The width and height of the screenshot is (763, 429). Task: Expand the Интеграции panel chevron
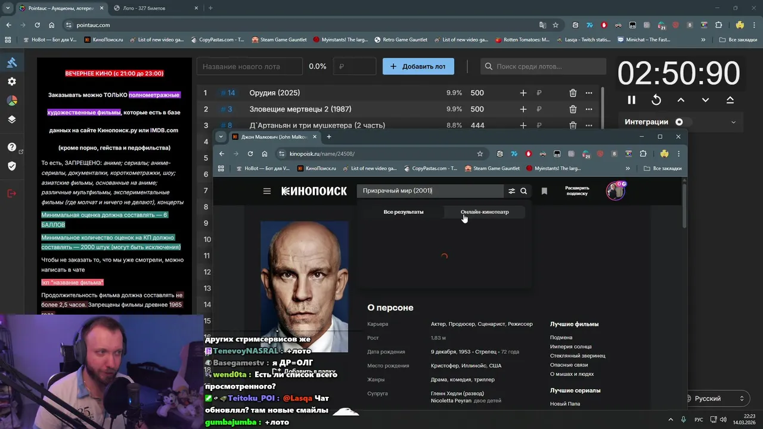coord(733,122)
